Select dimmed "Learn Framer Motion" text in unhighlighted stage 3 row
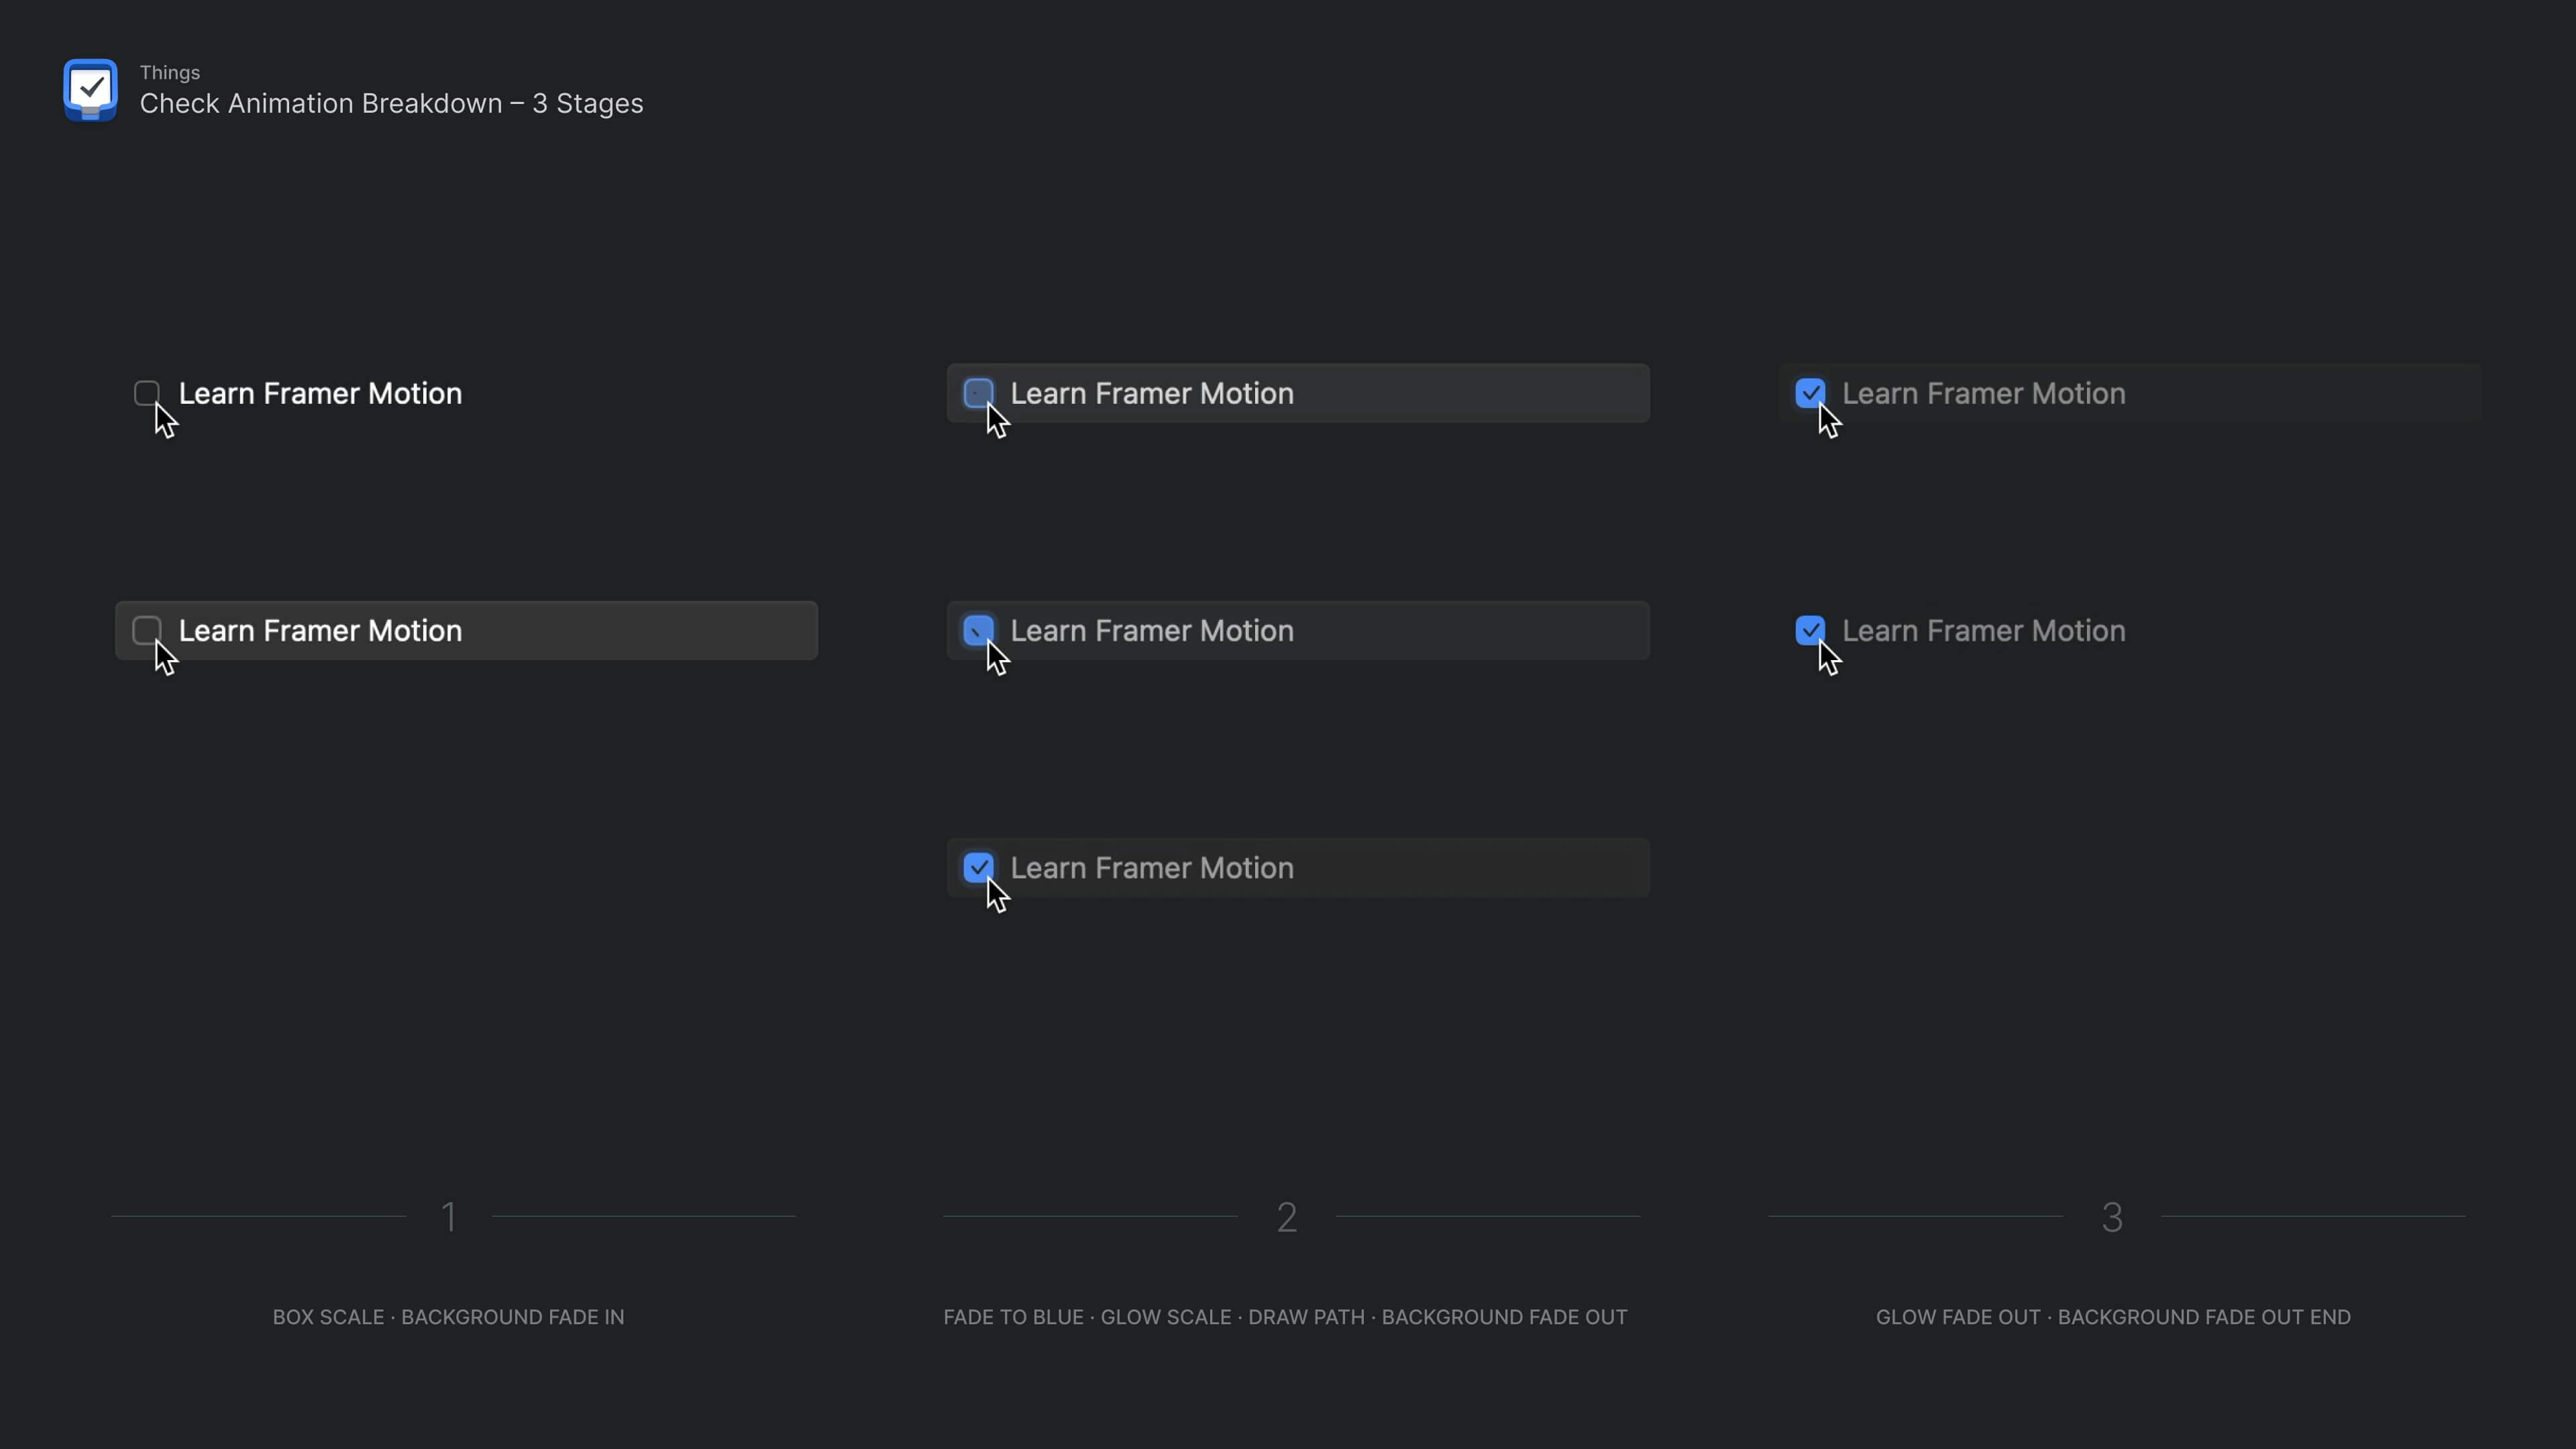 coord(1984,631)
